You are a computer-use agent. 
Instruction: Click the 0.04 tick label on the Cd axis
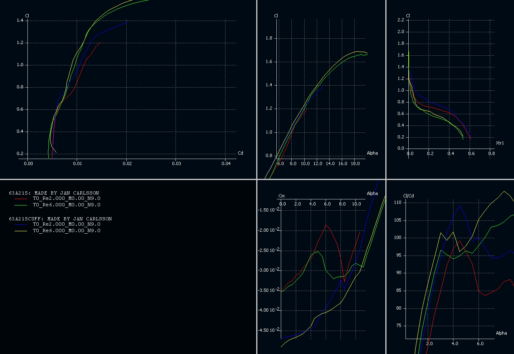click(x=226, y=163)
